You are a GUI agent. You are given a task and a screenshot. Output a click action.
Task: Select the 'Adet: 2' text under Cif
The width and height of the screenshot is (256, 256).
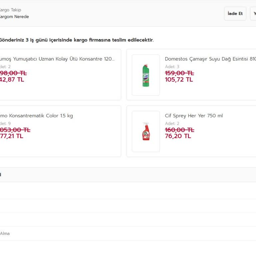(x=172, y=123)
